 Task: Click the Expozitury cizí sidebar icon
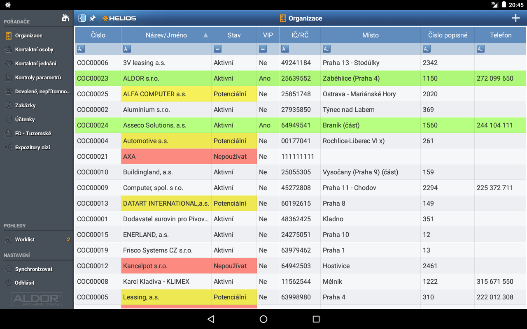[8, 148]
